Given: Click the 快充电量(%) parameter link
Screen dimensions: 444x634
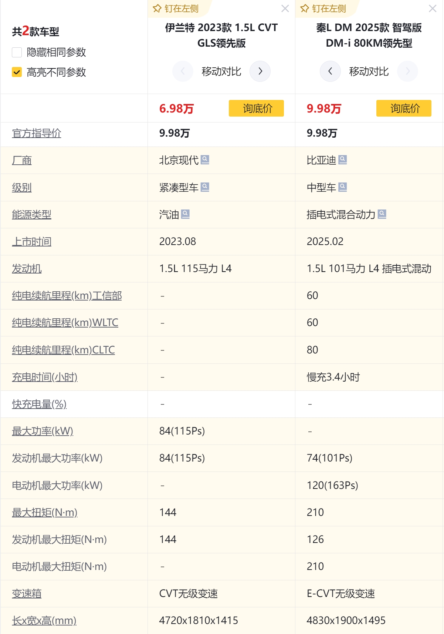Looking at the screenshot, I should pos(39,404).
